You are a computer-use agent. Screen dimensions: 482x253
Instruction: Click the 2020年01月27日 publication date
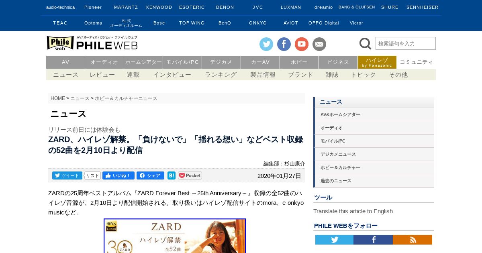(x=279, y=176)
